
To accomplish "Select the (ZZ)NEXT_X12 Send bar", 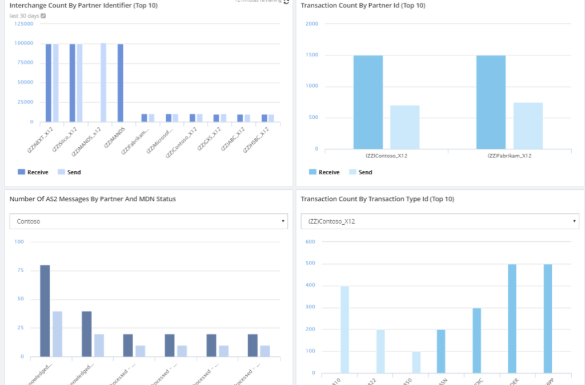I will pos(55,83).
